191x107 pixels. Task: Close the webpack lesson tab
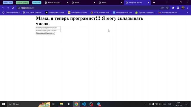click(148, 3)
